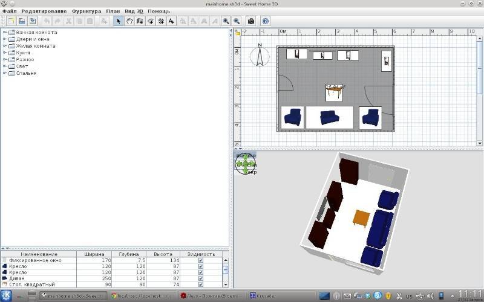Expand the Спальня tree node
Image resolution: width=484 pixels, height=302 pixels.
pyautogui.click(x=5, y=73)
